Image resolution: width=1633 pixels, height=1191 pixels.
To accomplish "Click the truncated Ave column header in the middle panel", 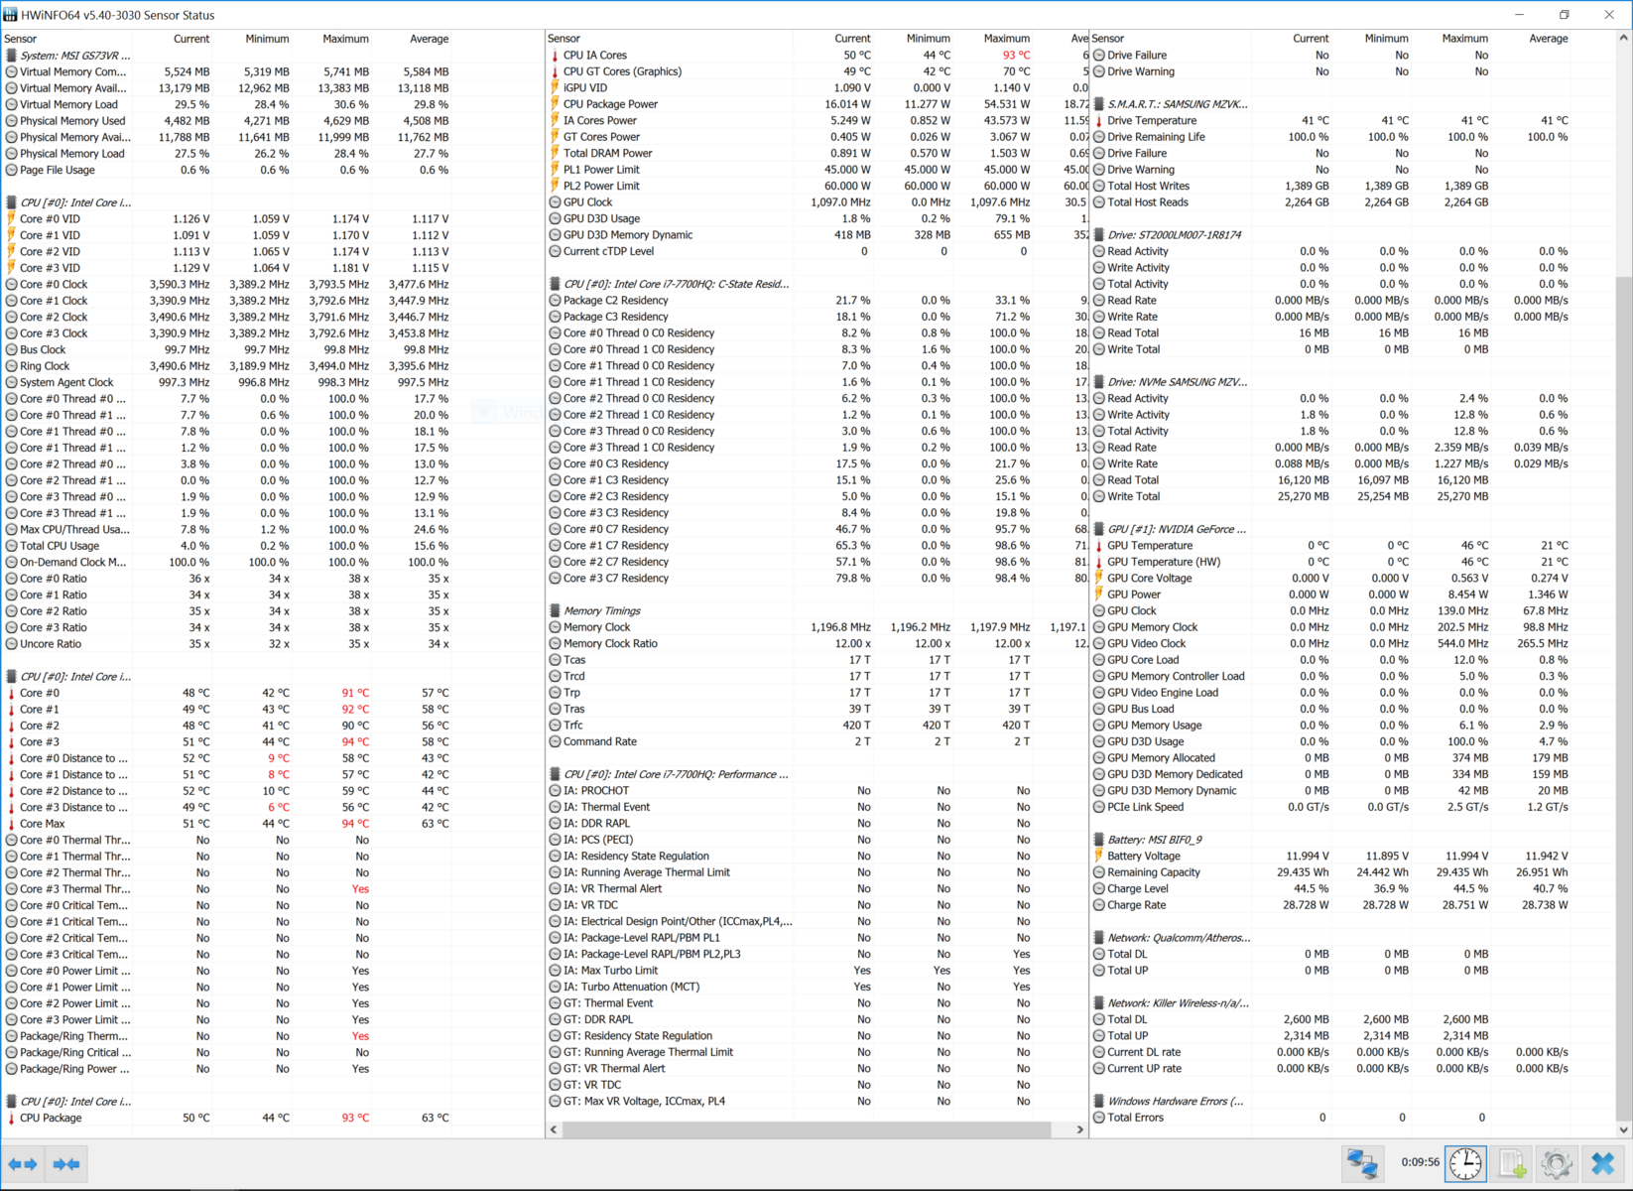I will pos(1078,39).
